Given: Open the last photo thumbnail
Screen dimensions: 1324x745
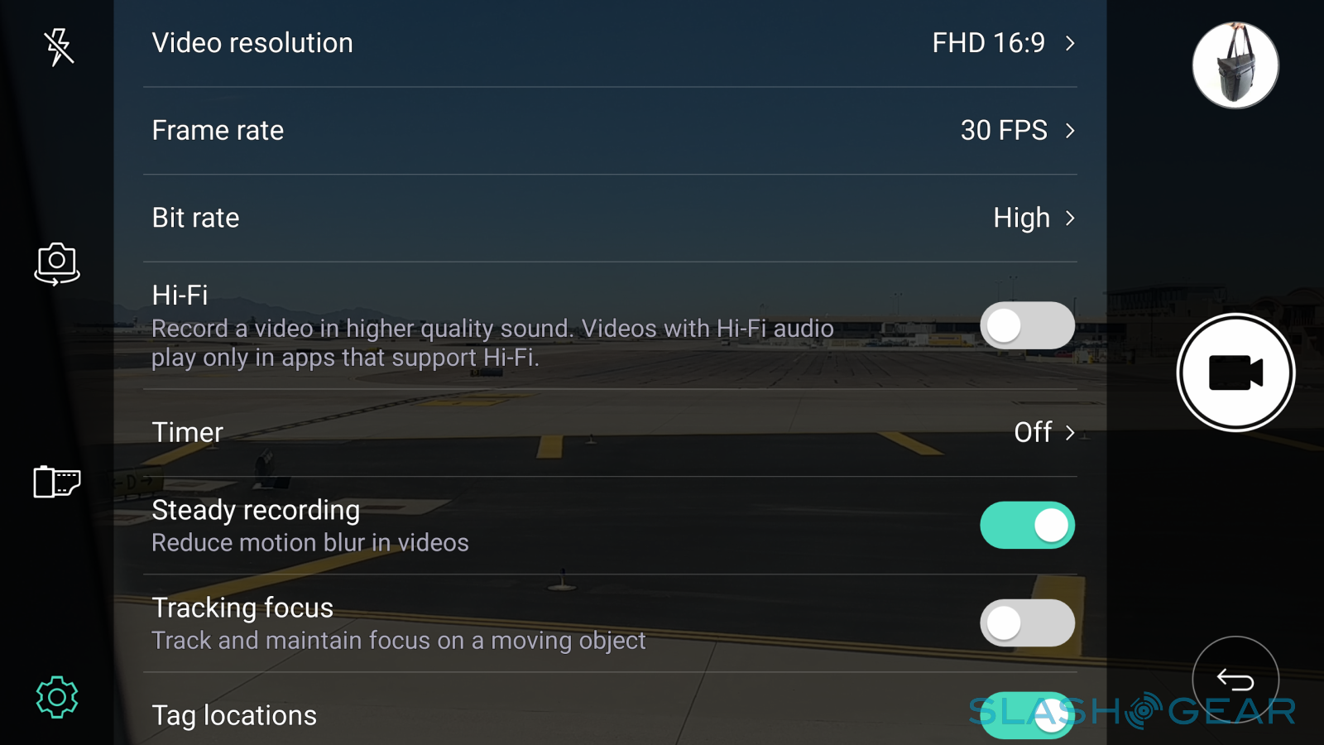Looking at the screenshot, I should (x=1235, y=65).
